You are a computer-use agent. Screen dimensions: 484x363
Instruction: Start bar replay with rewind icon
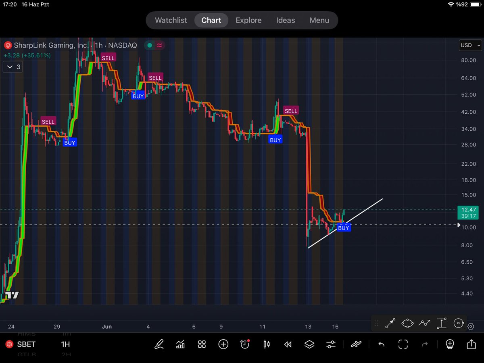click(x=288, y=344)
